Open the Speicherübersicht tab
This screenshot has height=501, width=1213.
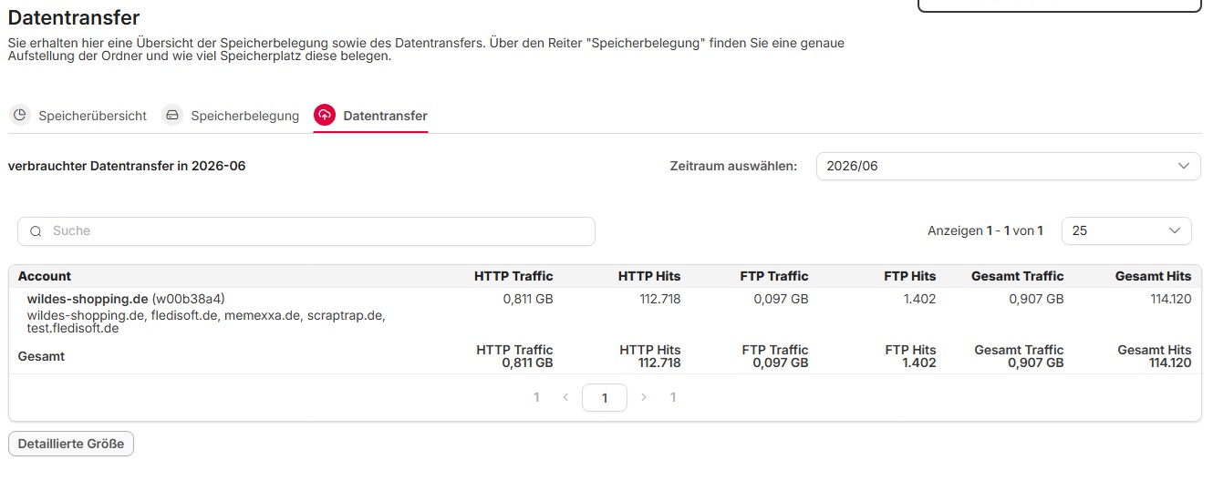point(78,116)
